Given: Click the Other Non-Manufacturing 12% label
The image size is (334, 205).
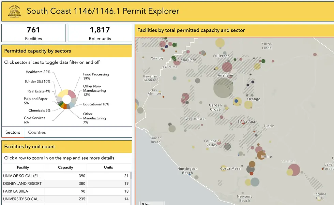Looking at the screenshot, I should [94, 90].
